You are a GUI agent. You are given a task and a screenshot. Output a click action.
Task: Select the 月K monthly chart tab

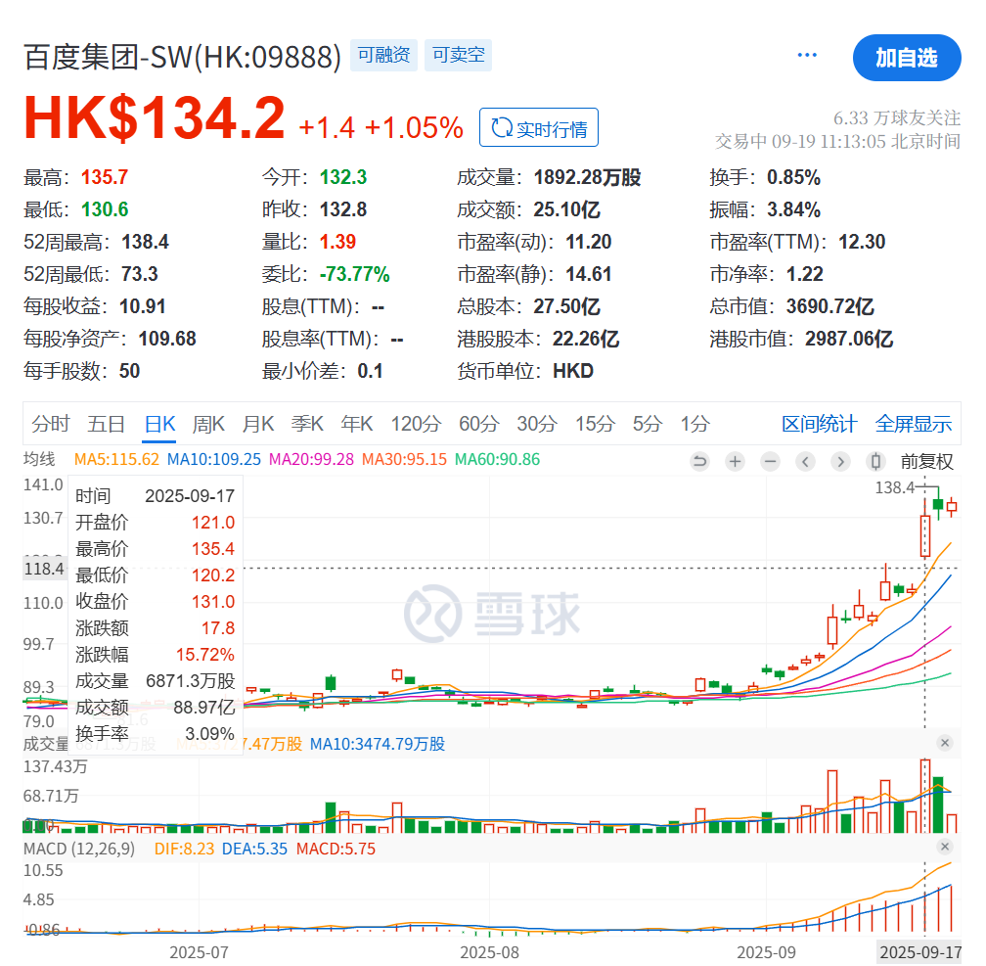pos(258,424)
